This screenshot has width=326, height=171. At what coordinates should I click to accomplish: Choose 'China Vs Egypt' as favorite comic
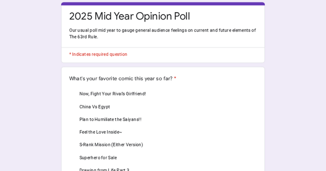(95, 107)
